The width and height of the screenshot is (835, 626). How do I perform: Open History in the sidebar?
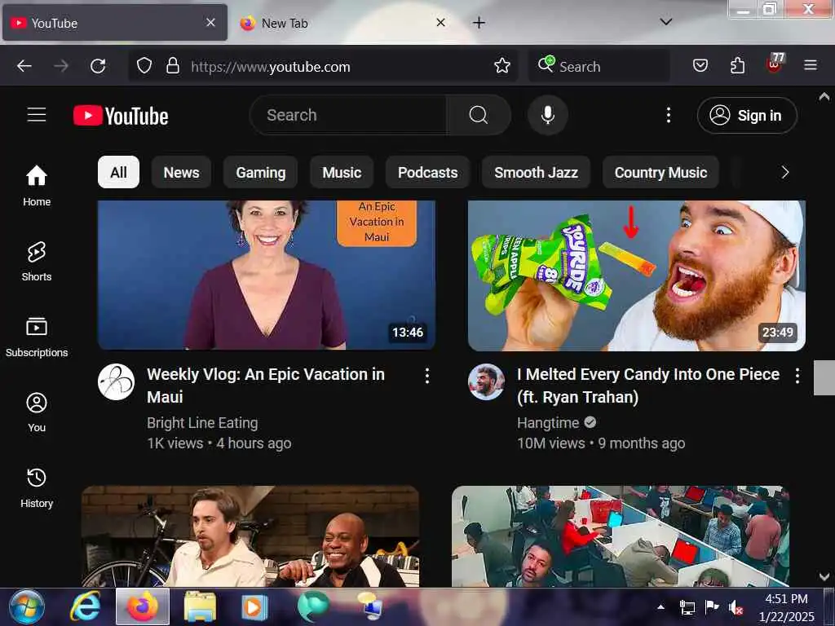(x=37, y=487)
